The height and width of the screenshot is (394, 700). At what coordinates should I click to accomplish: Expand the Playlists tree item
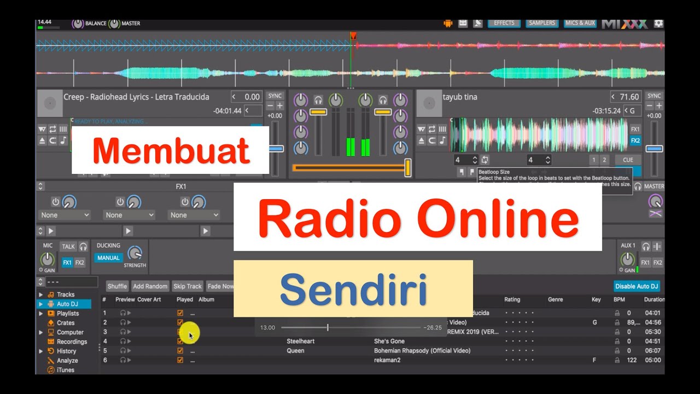(x=40, y=314)
